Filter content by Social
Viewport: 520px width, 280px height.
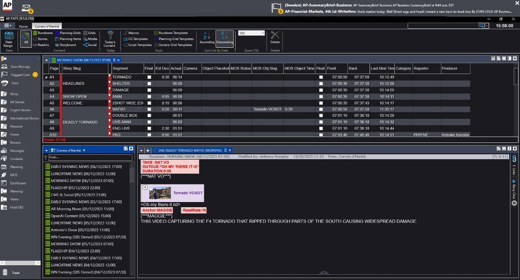(90, 45)
